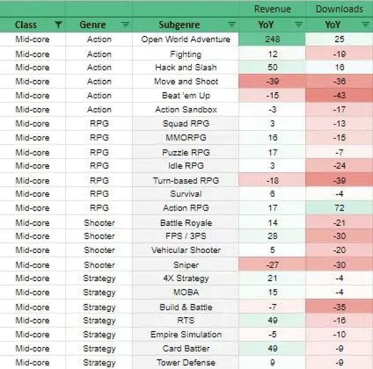The width and height of the screenshot is (373, 369).
Task: Open the Revenue YoY filter icon
Action: pos(298,25)
